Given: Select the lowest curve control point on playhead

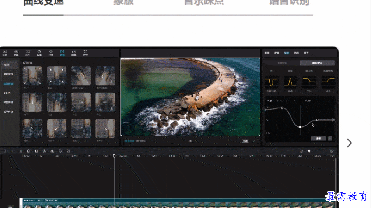Looking at the screenshot, I should (x=300, y=127).
